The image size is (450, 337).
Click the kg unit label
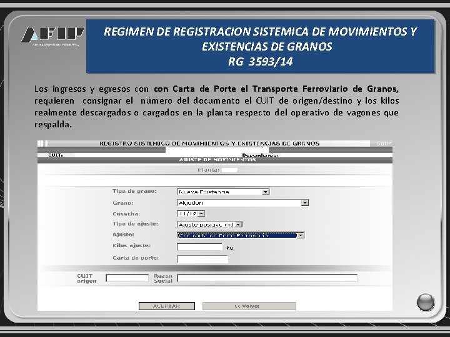click(230, 248)
